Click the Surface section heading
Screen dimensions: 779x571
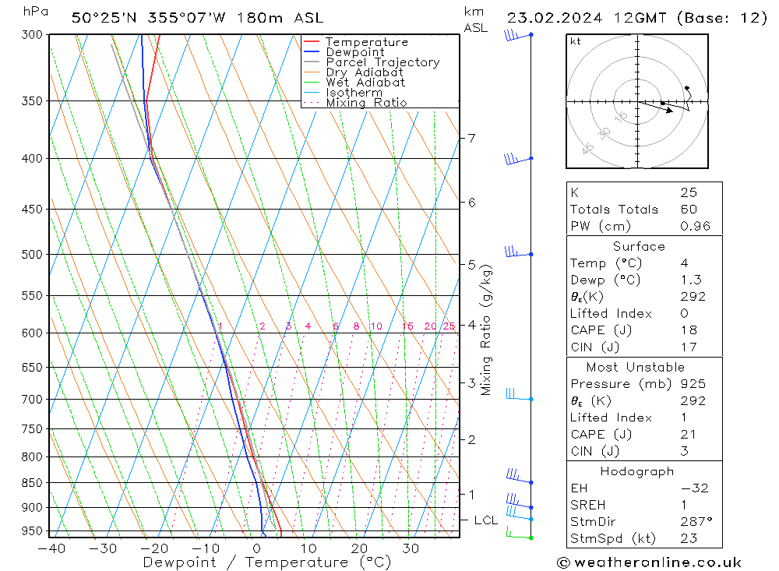coord(639,246)
